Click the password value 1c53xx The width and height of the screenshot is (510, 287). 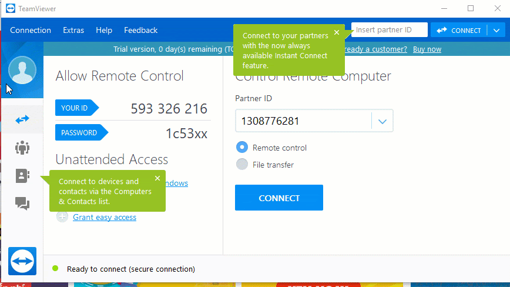(x=186, y=134)
